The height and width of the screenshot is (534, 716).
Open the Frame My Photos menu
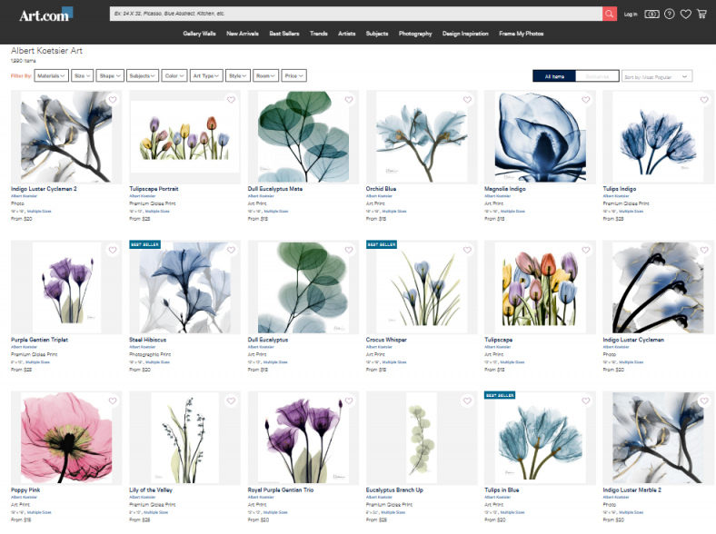[x=521, y=34]
